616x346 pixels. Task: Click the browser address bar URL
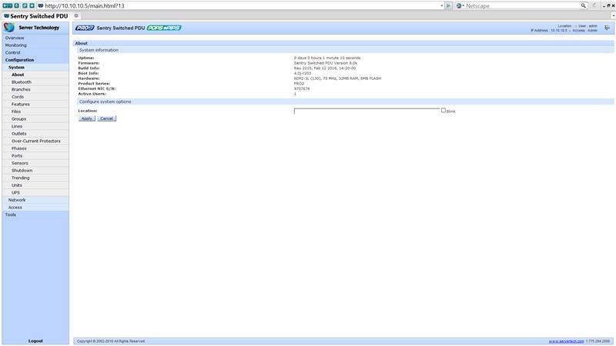[85, 6]
